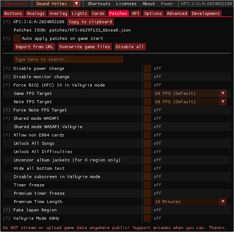234x232 pixels.
Task: Click the Copy to clipboard button
Action: [90, 22]
